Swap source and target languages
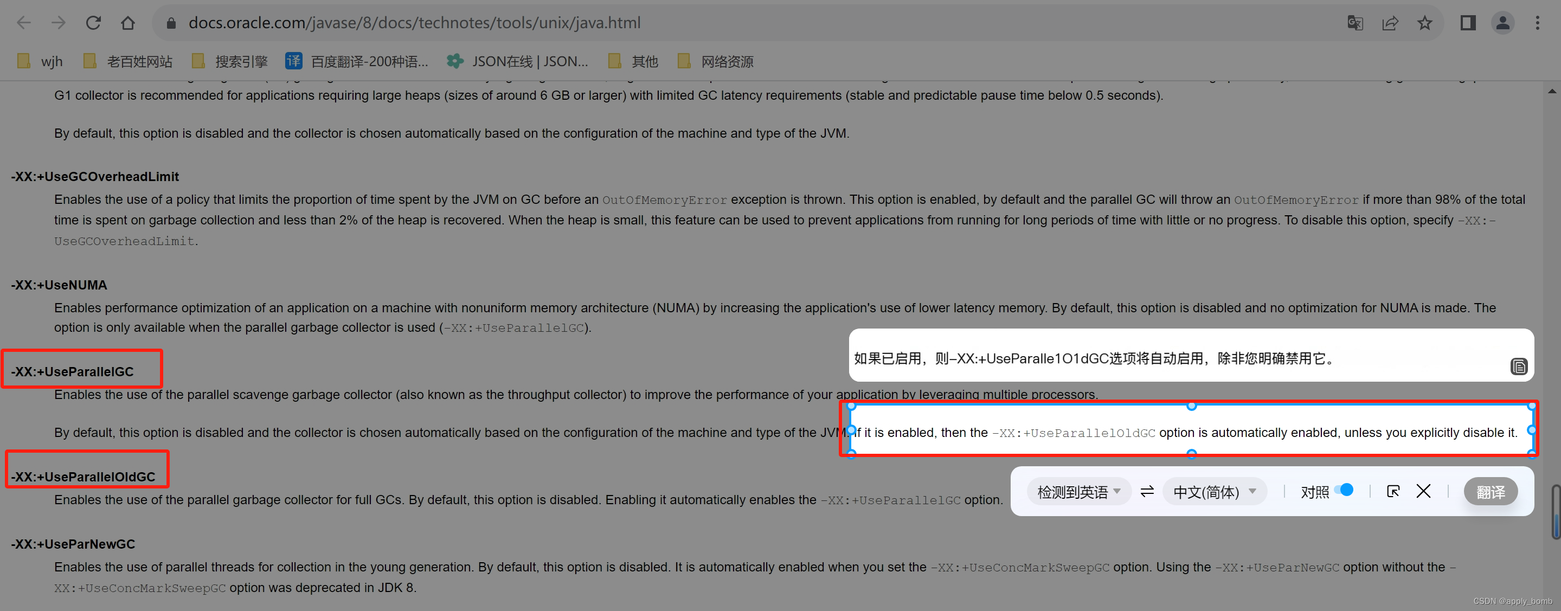Screen dimensions: 1561x611 1147,491
